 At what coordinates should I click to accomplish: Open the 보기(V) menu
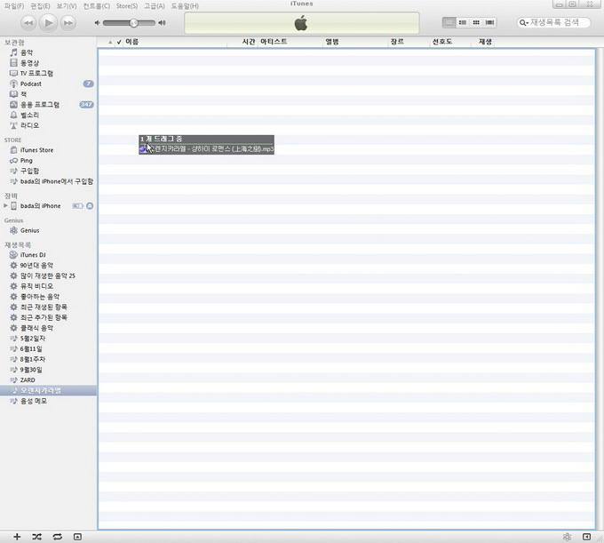click(x=67, y=6)
